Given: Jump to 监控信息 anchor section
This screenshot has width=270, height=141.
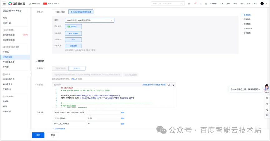Looking at the screenshot, I should click(247, 33).
